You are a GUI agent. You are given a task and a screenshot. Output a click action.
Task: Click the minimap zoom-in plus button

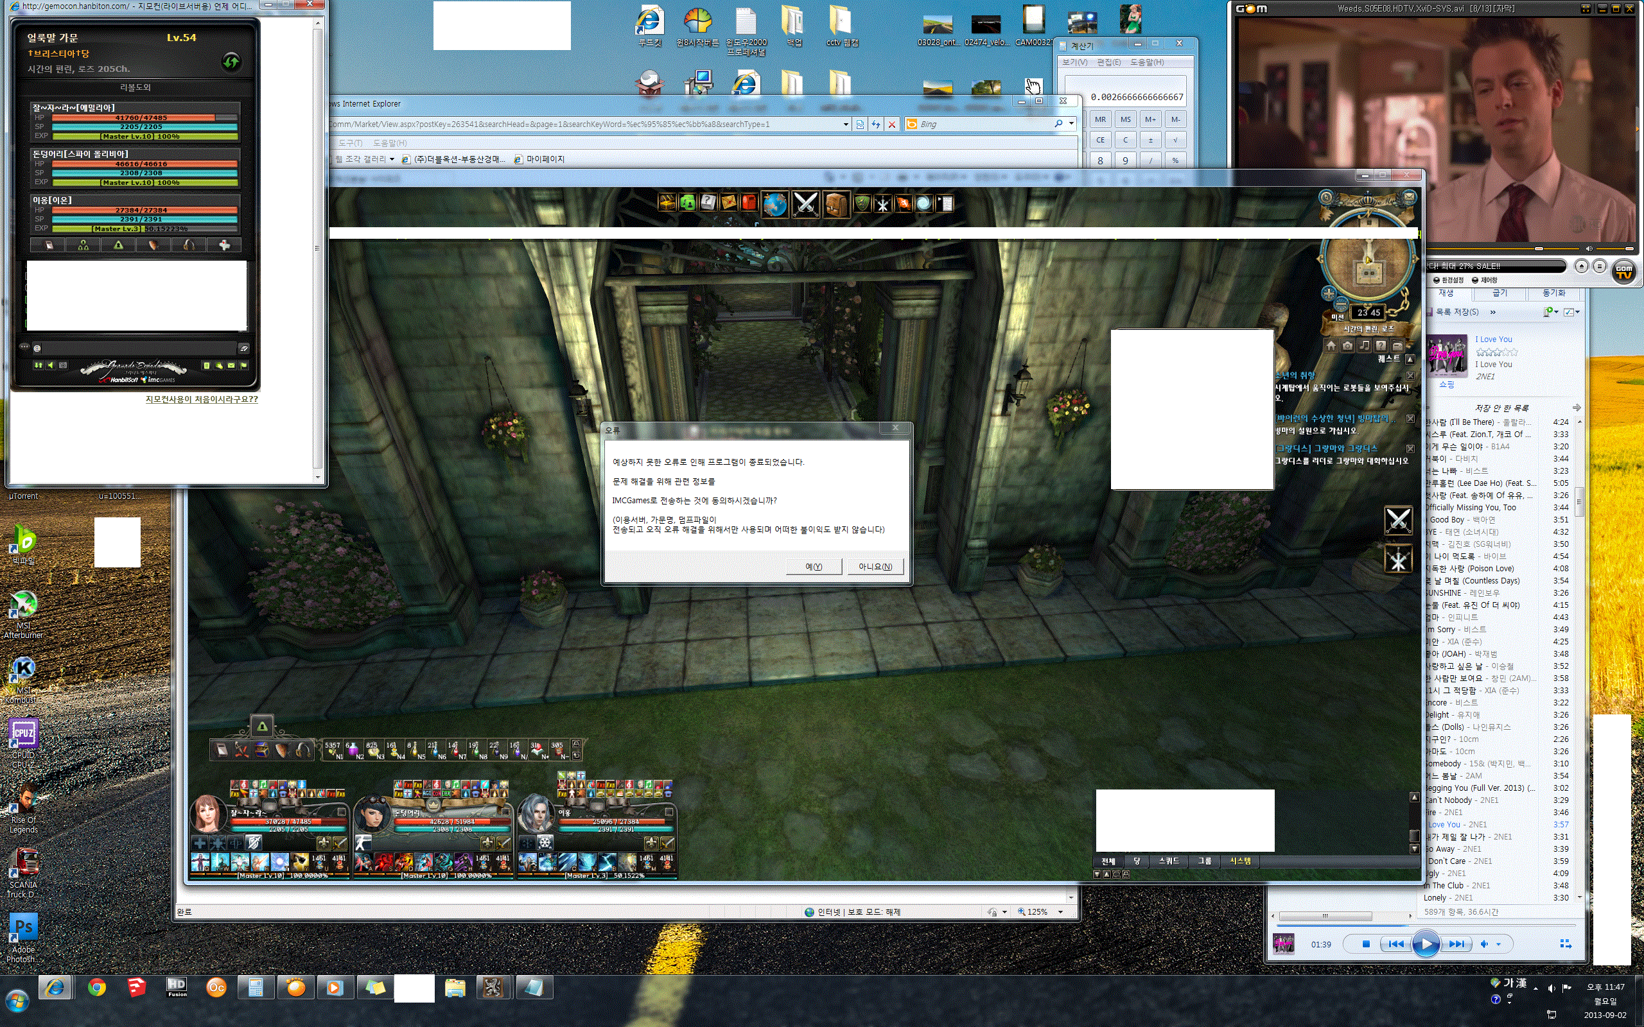1328,293
